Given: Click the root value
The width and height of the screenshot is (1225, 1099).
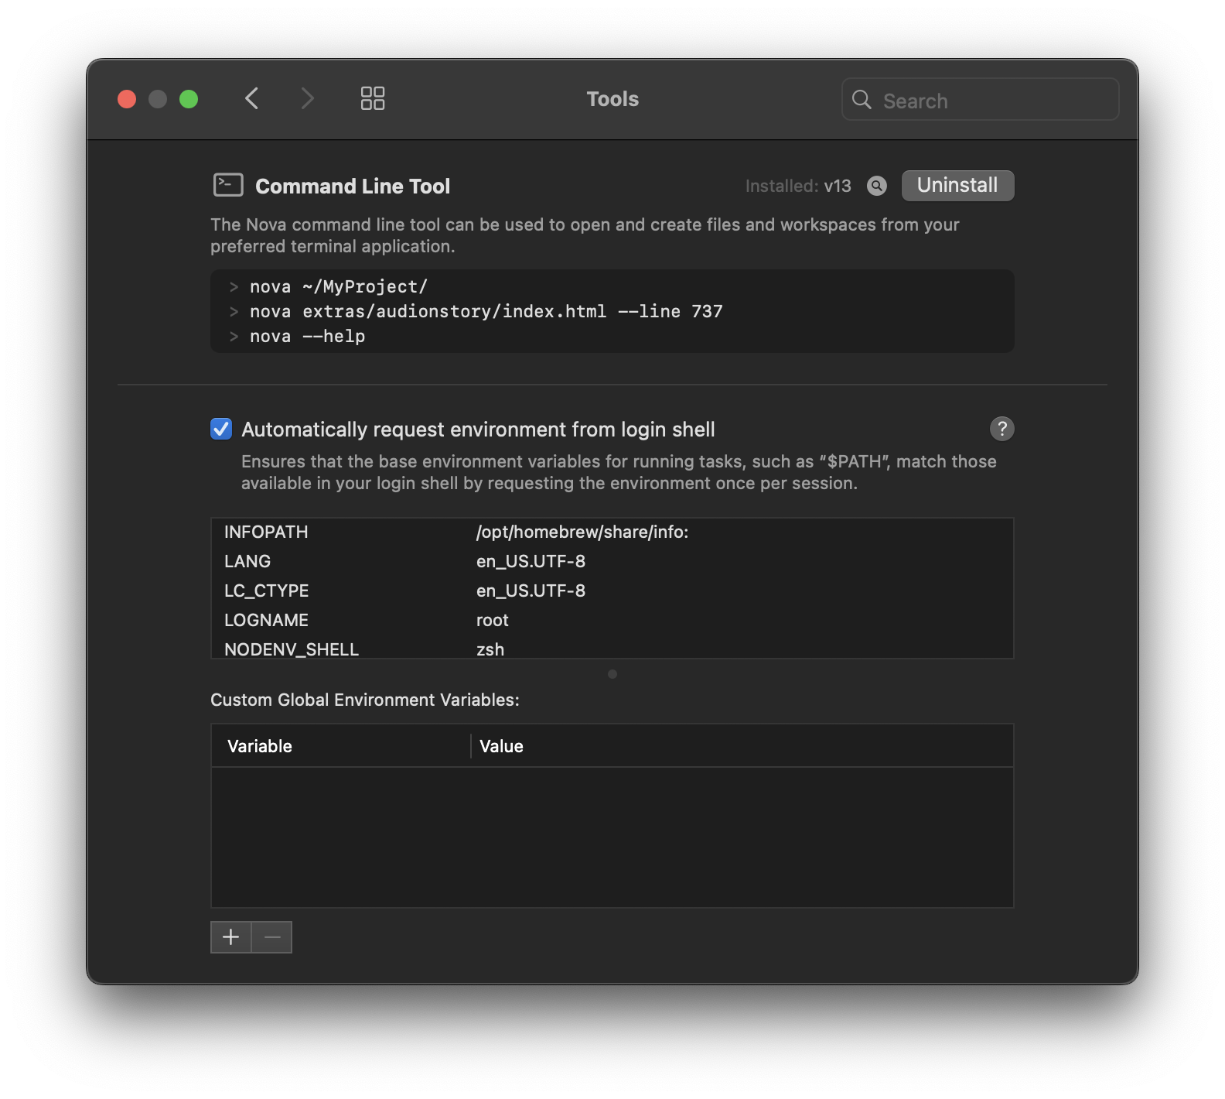Looking at the screenshot, I should (x=493, y=621).
